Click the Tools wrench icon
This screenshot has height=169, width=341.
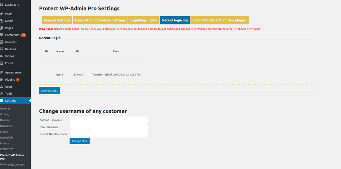1,94
